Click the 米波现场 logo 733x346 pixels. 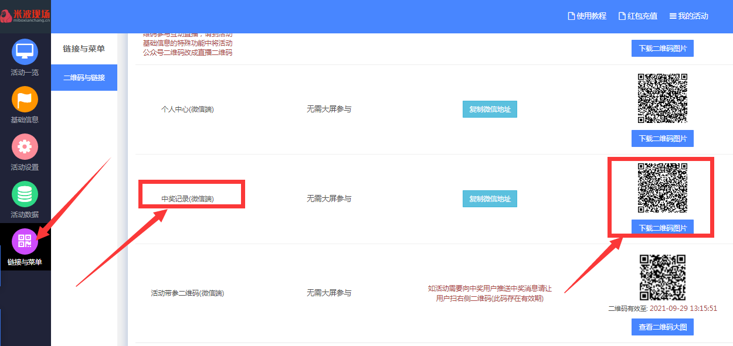[x=25, y=16]
